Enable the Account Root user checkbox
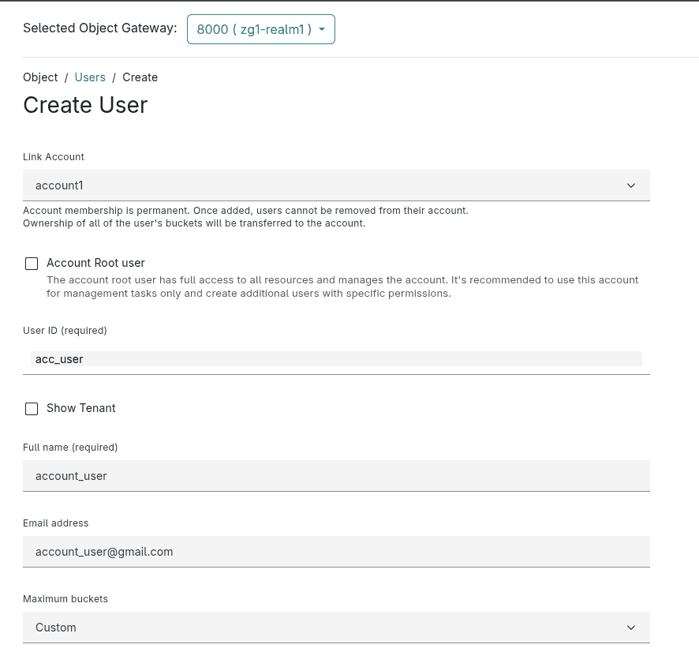 pos(32,263)
